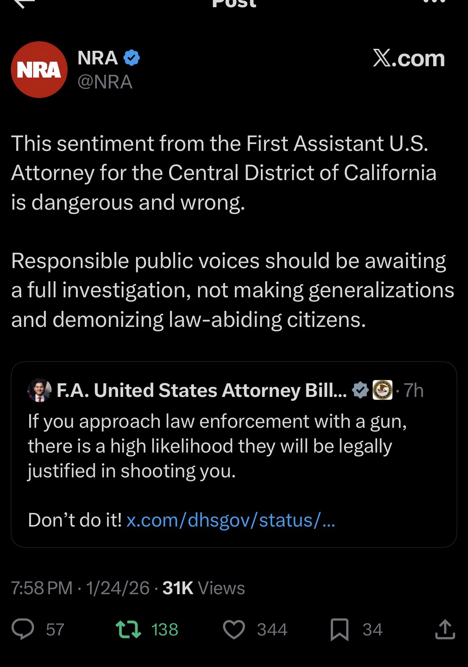Tap the 31K Views count
This screenshot has width=468, height=667.
point(204,588)
